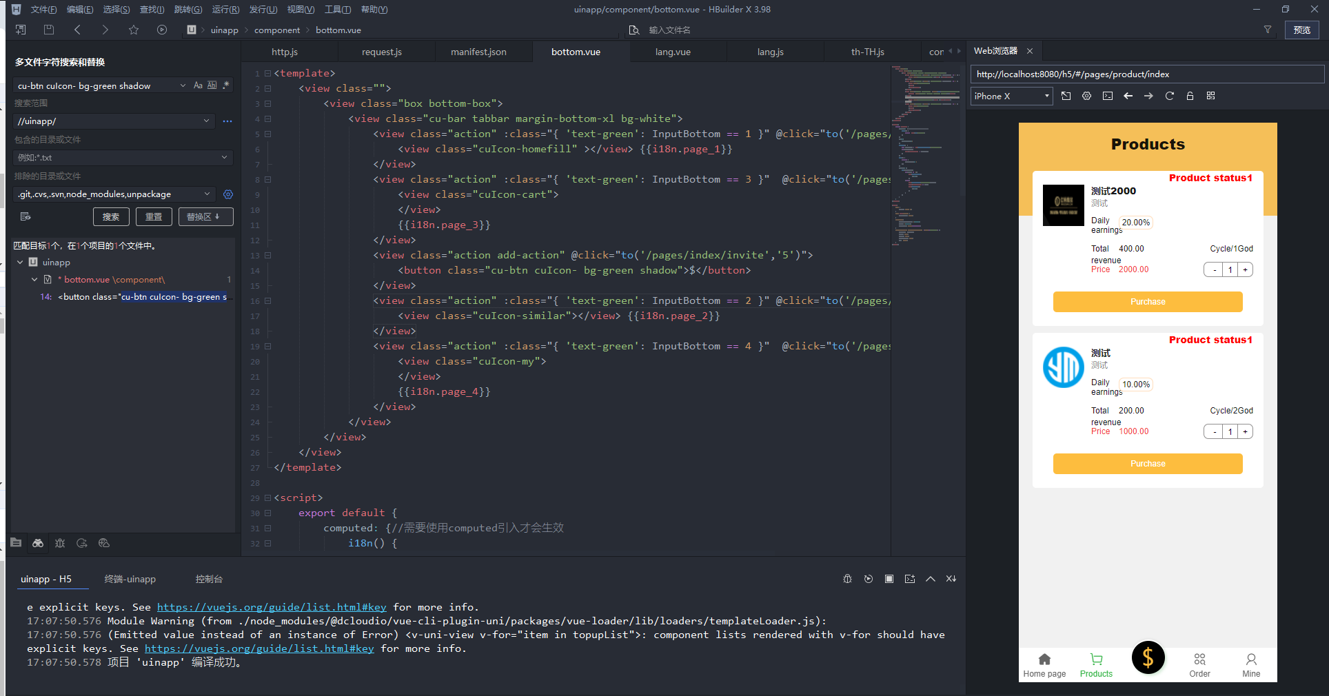
Task: Switch to the request.js editor tab
Action: pos(381,52)
